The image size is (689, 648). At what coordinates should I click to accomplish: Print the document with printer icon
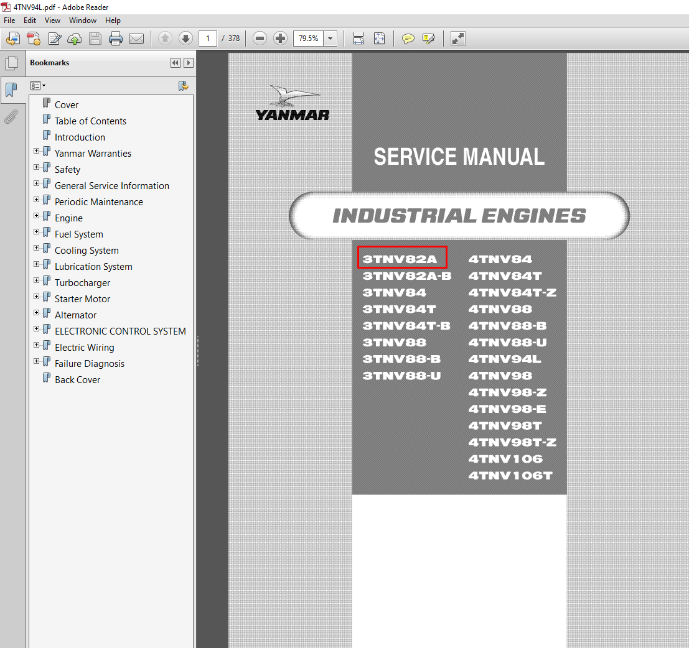coord(116,39)
